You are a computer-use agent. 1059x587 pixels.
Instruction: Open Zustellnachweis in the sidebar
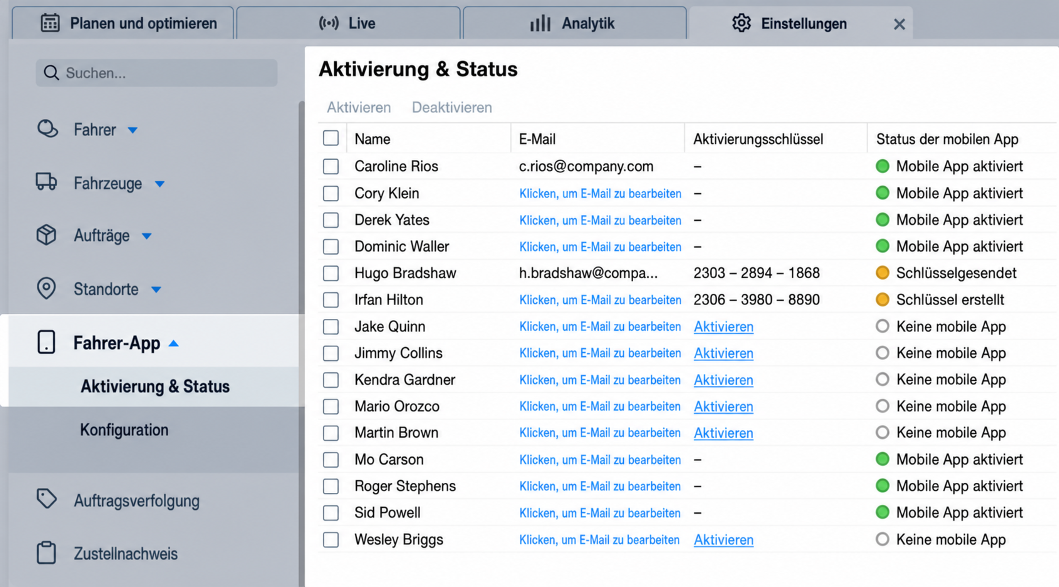point(126,553)
